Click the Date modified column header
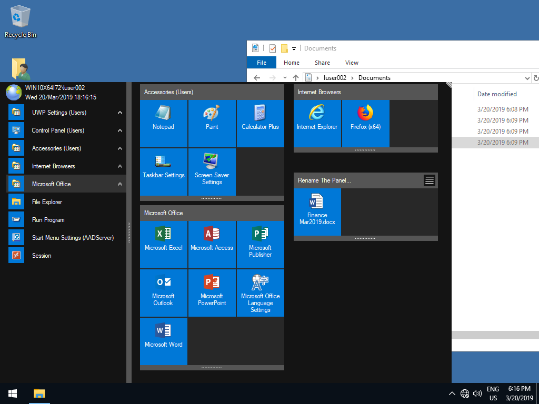This screenshot has width=539, height=404. coord(497,94)
